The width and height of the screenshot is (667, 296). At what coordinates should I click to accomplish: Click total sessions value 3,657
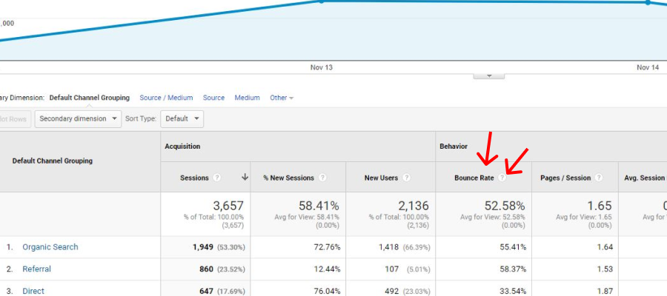click(x=228, y=206)
